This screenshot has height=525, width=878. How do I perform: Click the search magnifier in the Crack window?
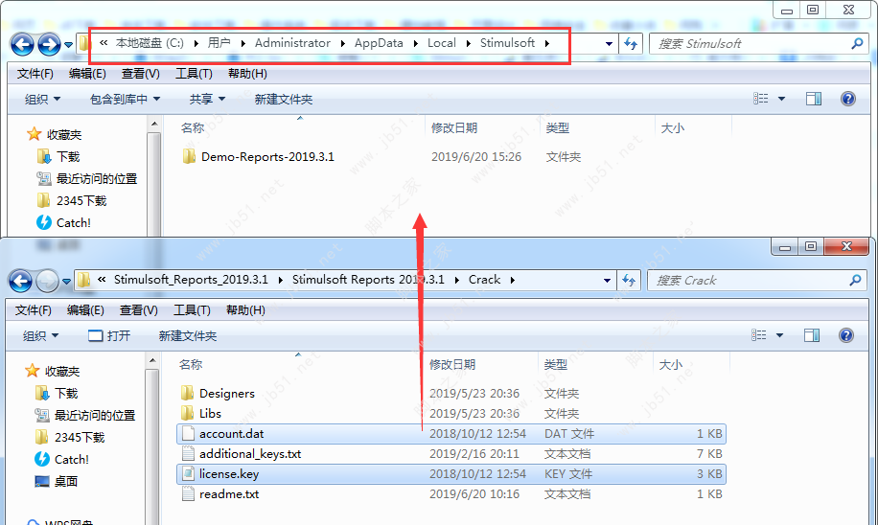pyautogui.click(x=854, y=280)
